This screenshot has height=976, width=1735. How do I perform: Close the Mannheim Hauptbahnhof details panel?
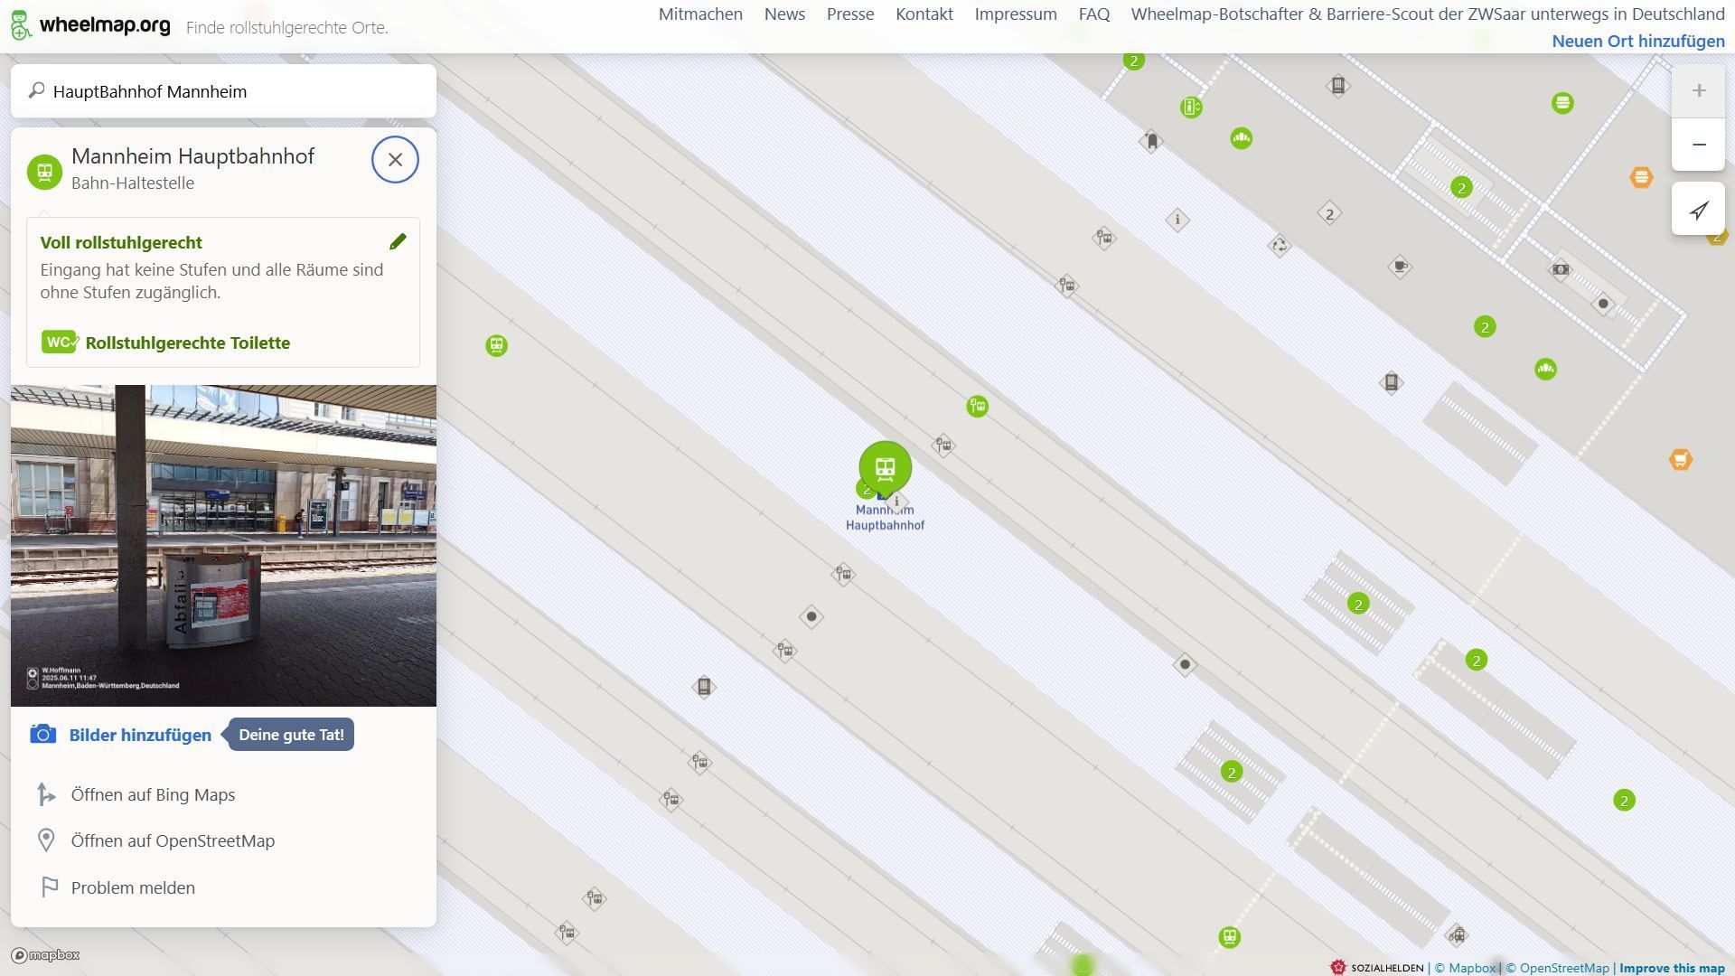[395, 160]
